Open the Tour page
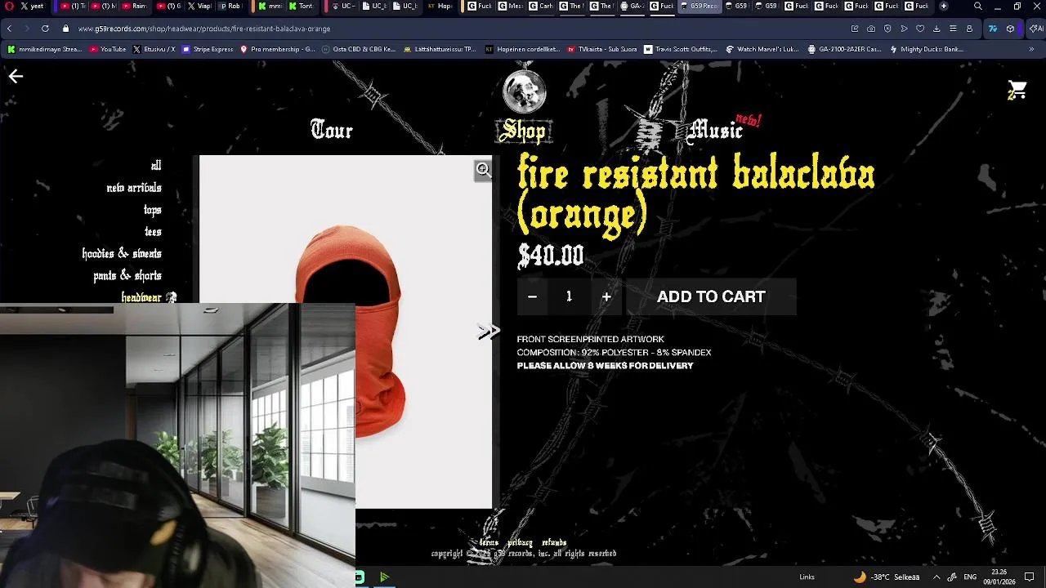Viewport: 1046px width, 588px height. (x=332, y=130)
